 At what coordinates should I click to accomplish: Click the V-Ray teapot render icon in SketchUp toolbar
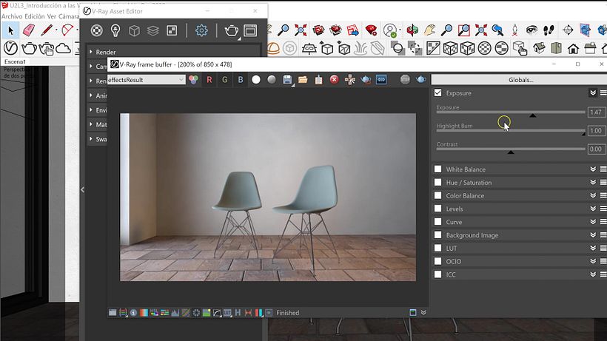29,49
